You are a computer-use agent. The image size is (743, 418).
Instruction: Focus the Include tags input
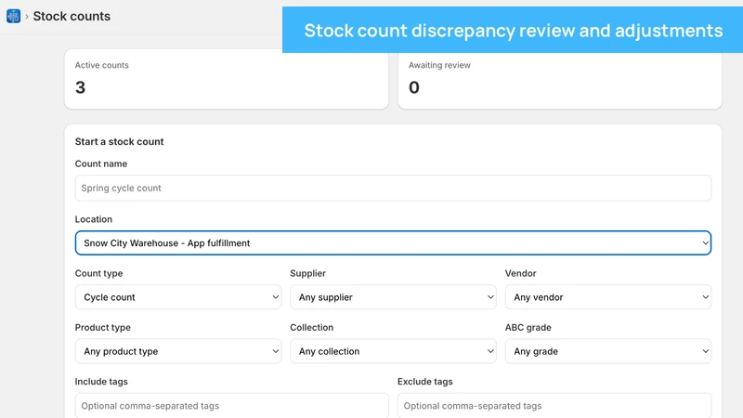point(231,406)
